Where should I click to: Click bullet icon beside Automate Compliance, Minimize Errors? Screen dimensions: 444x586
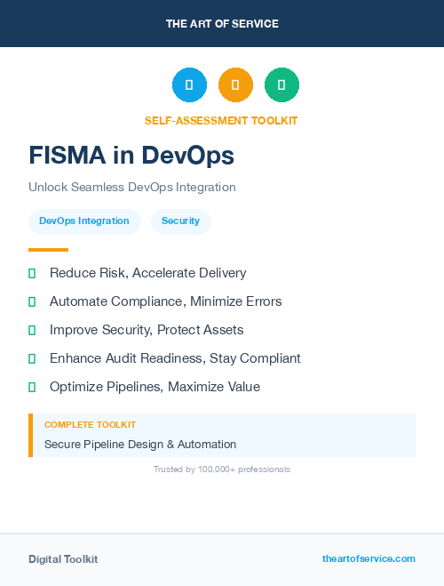[32, 301]
